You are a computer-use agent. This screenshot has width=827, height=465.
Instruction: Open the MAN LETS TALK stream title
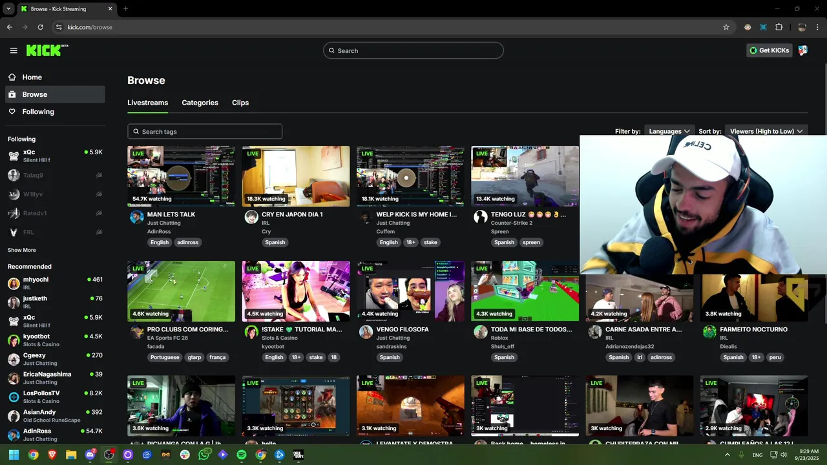[171, 214]
